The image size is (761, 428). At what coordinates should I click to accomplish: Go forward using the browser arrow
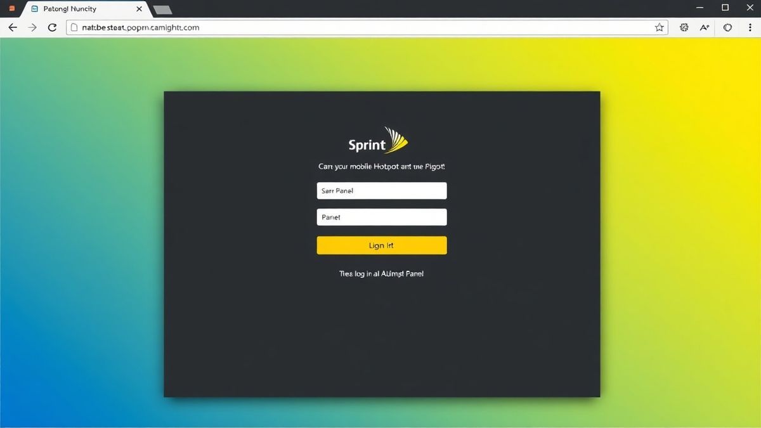(x=33, y=27)
